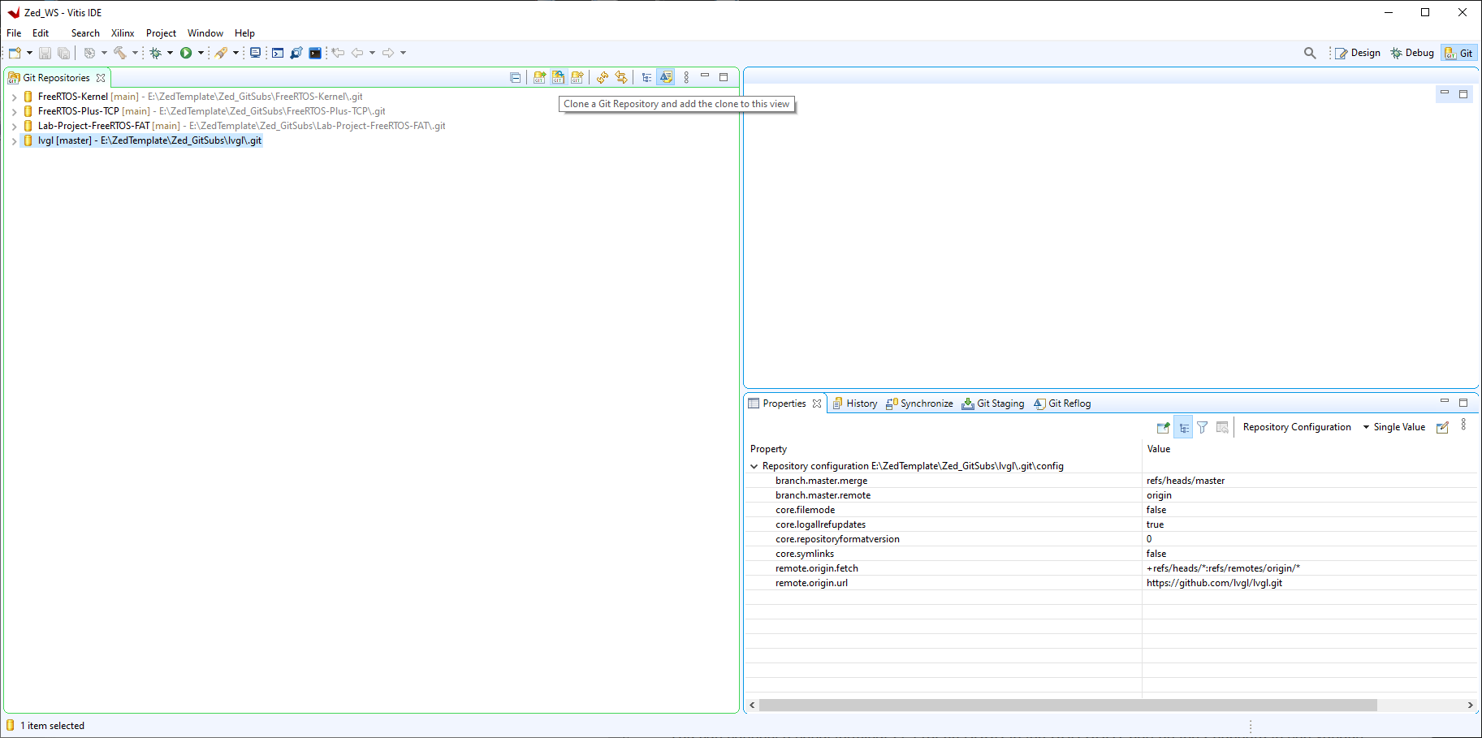Click the Refresh repositories icon
The height and width of the screenshot is (738, 1482).
[x=602, y=77]
